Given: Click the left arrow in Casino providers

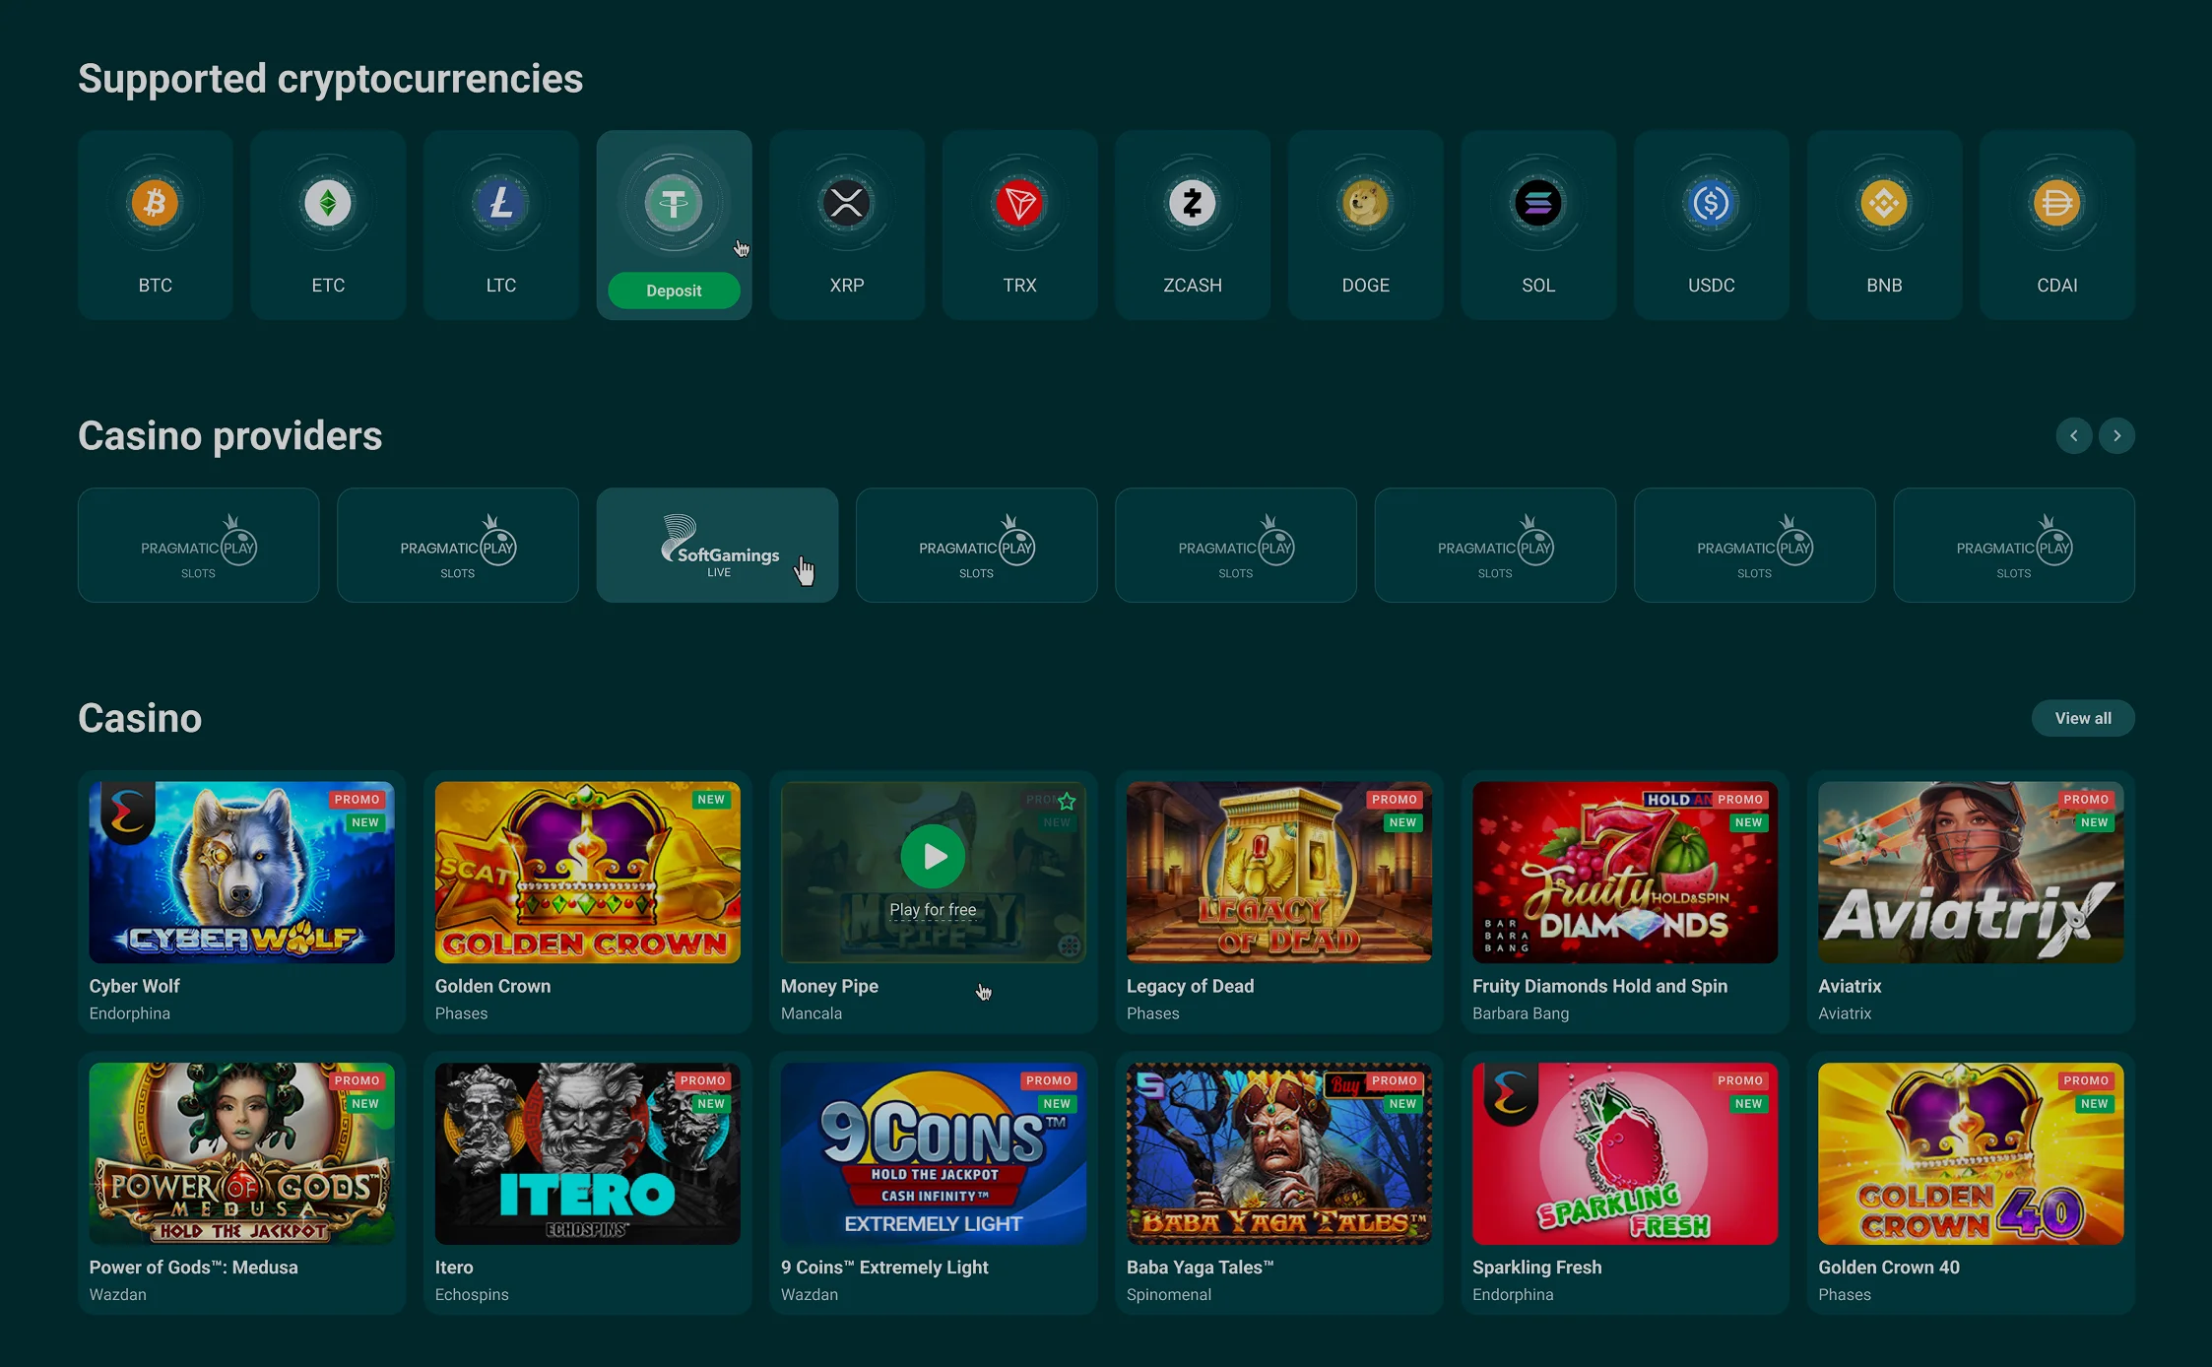Looking at the screenshot, I should pyautogui.click(x=2075, y=435).
